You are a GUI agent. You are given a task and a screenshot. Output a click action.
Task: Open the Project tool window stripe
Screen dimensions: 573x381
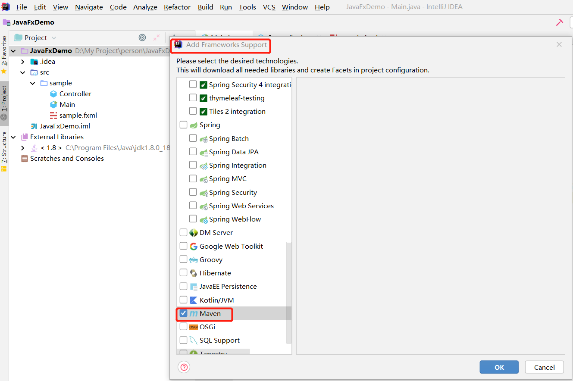[4, 103]
